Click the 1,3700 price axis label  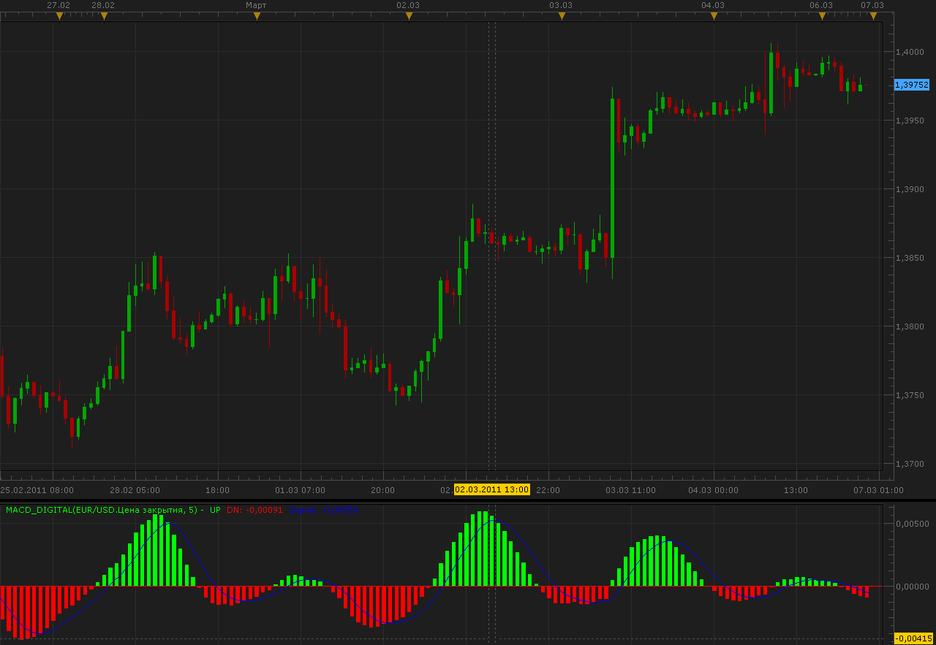tap(911, 464)
